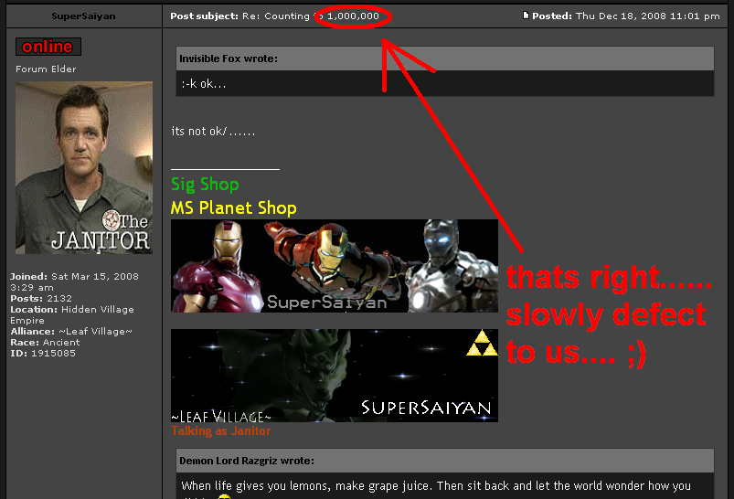734x499 pixels.
Task: Click the Janitor avatar image
Action: coord(84,167)
